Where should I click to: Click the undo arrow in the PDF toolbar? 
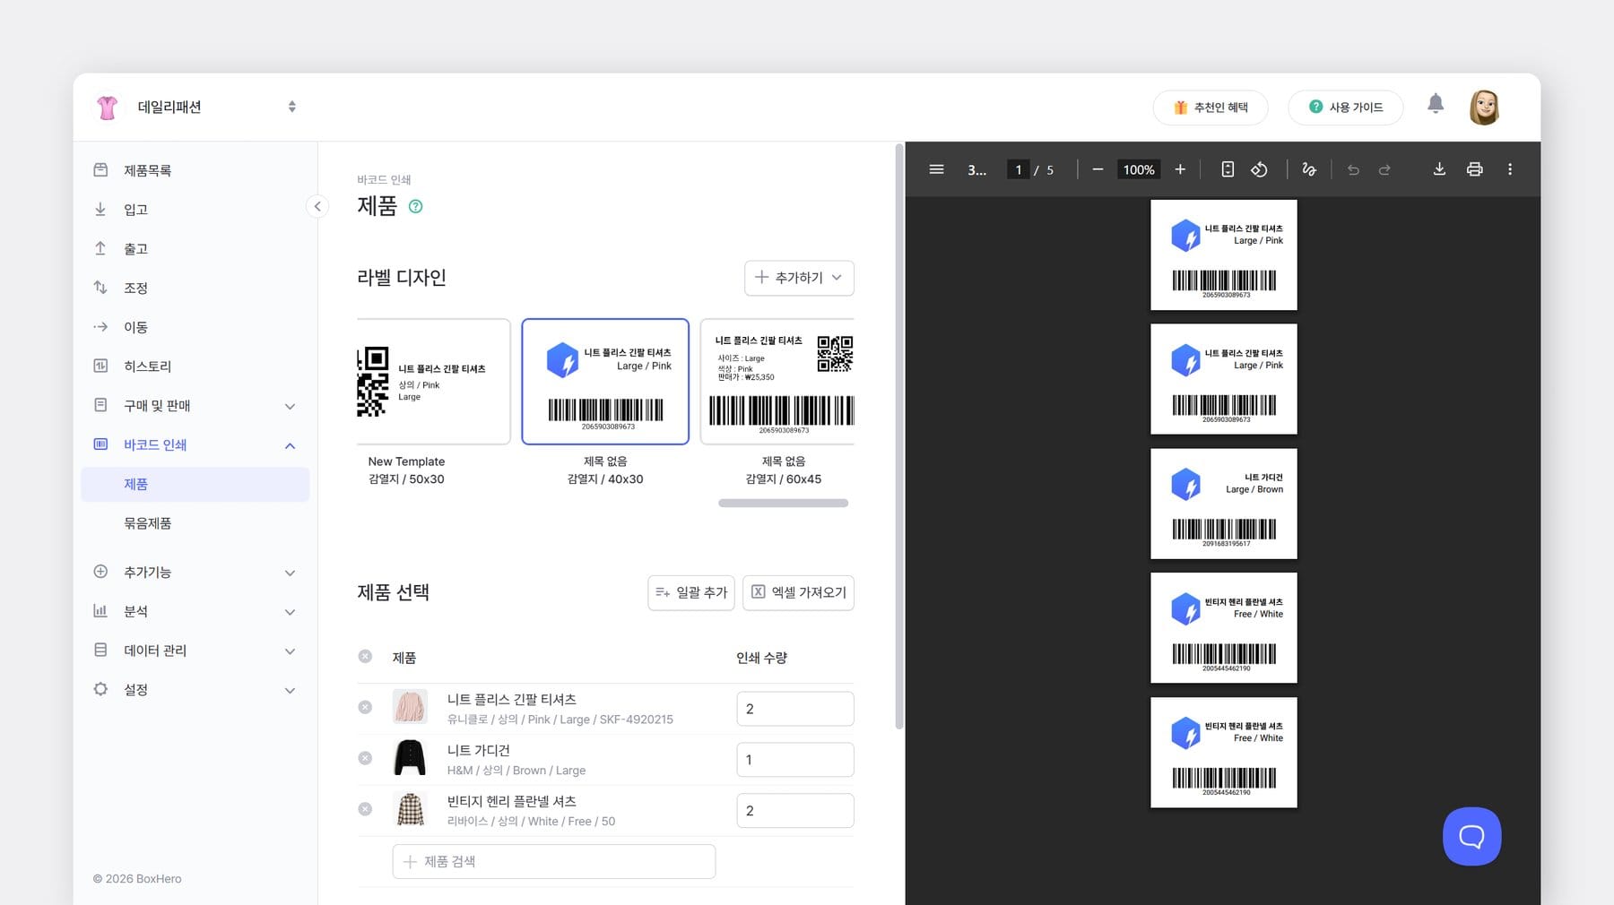tap(1352, 168)
